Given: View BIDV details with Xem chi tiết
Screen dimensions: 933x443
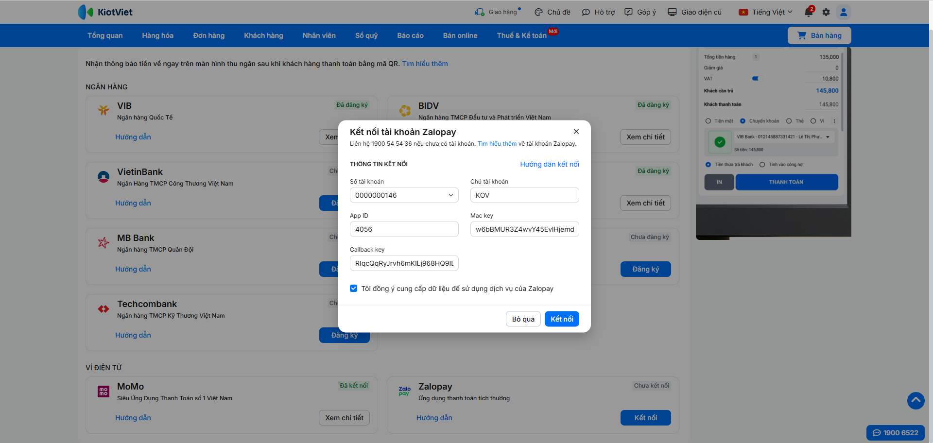Looking at the screenshot, I should [x=645, y=137].
